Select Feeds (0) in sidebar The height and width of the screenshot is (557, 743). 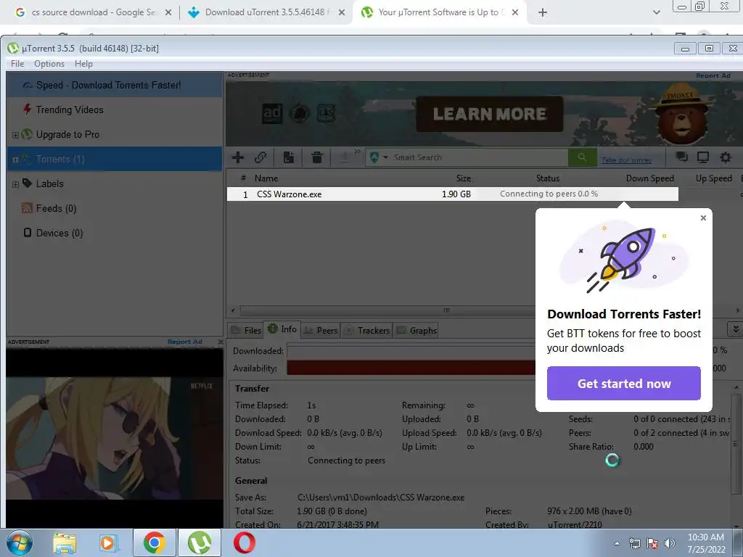coord(56,208)
